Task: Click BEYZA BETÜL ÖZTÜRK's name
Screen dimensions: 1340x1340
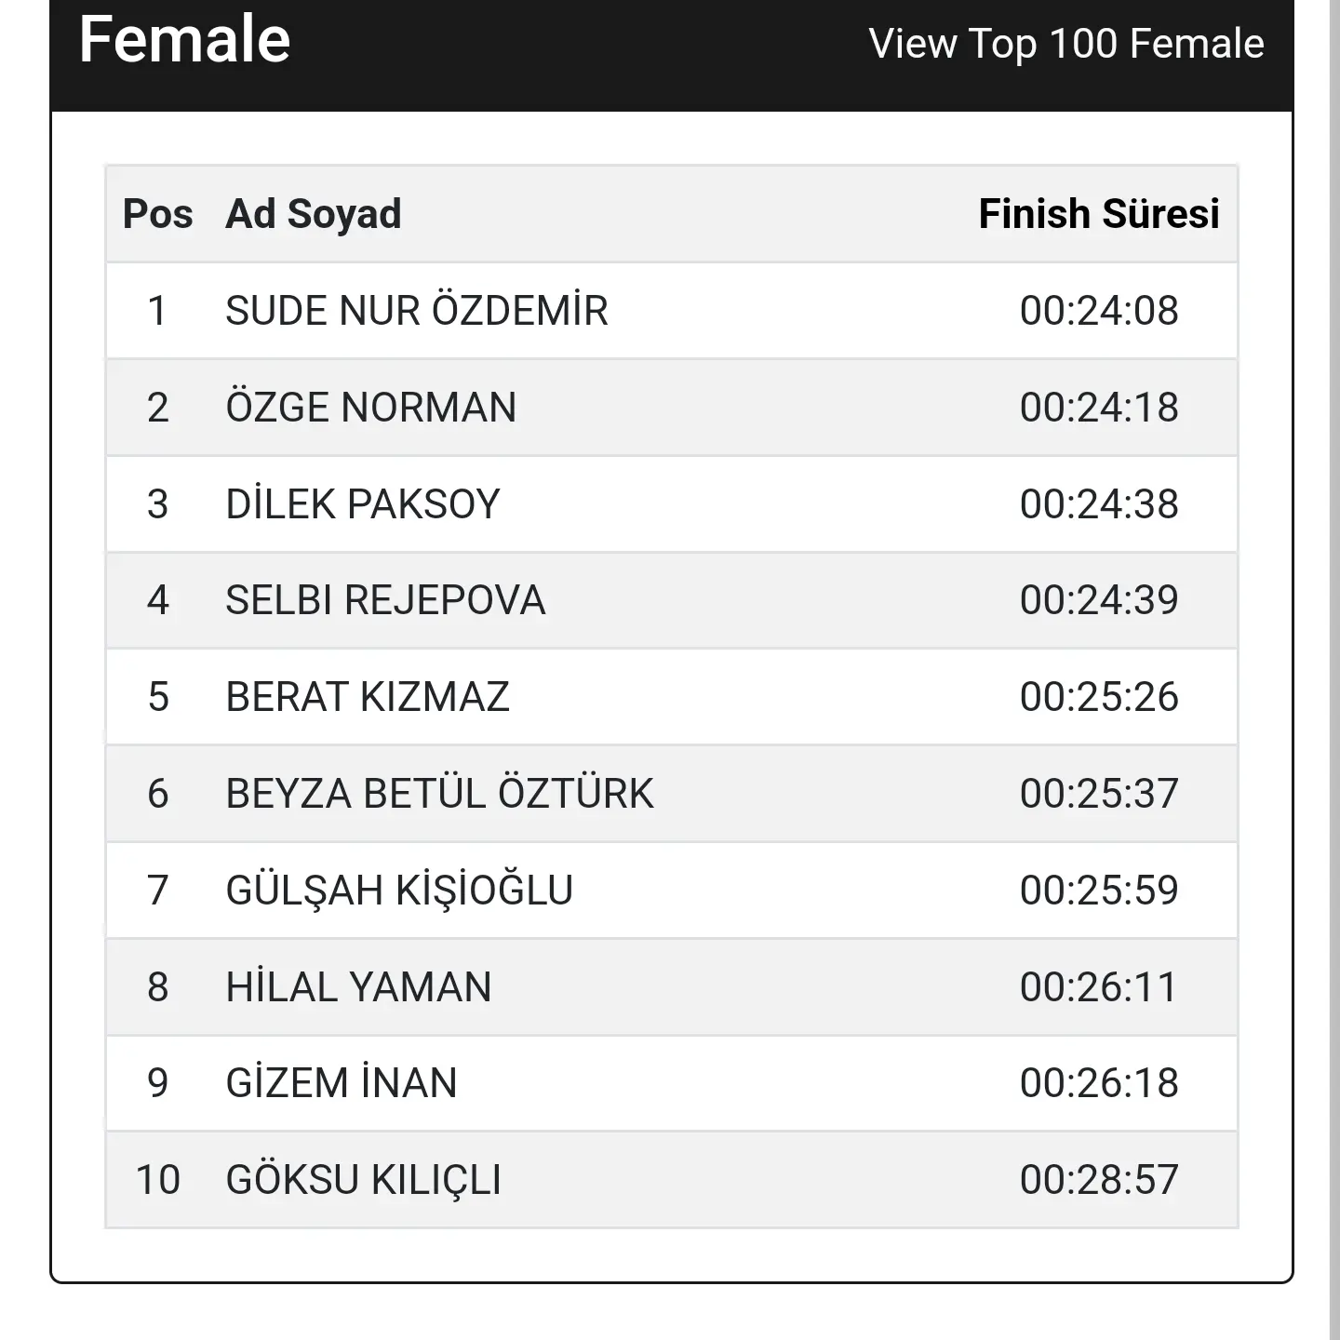Action: (x=439, y=793)
